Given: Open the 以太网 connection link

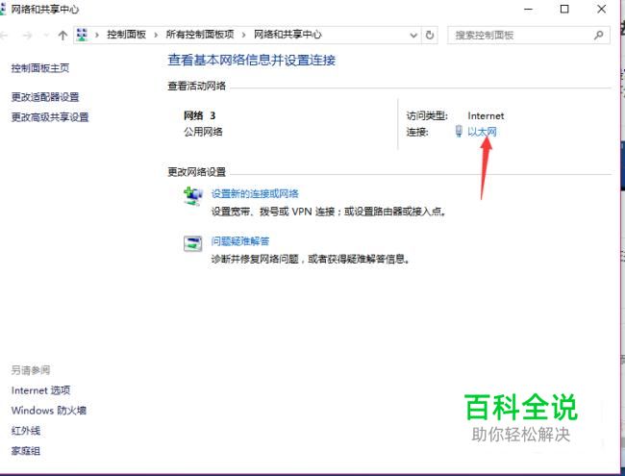Looking at the screenshot, I should [482, 132].
